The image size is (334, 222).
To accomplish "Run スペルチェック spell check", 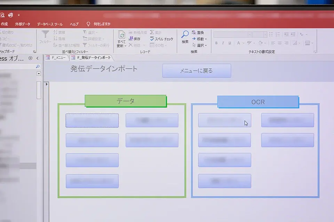I will click(x=161, y=39).
